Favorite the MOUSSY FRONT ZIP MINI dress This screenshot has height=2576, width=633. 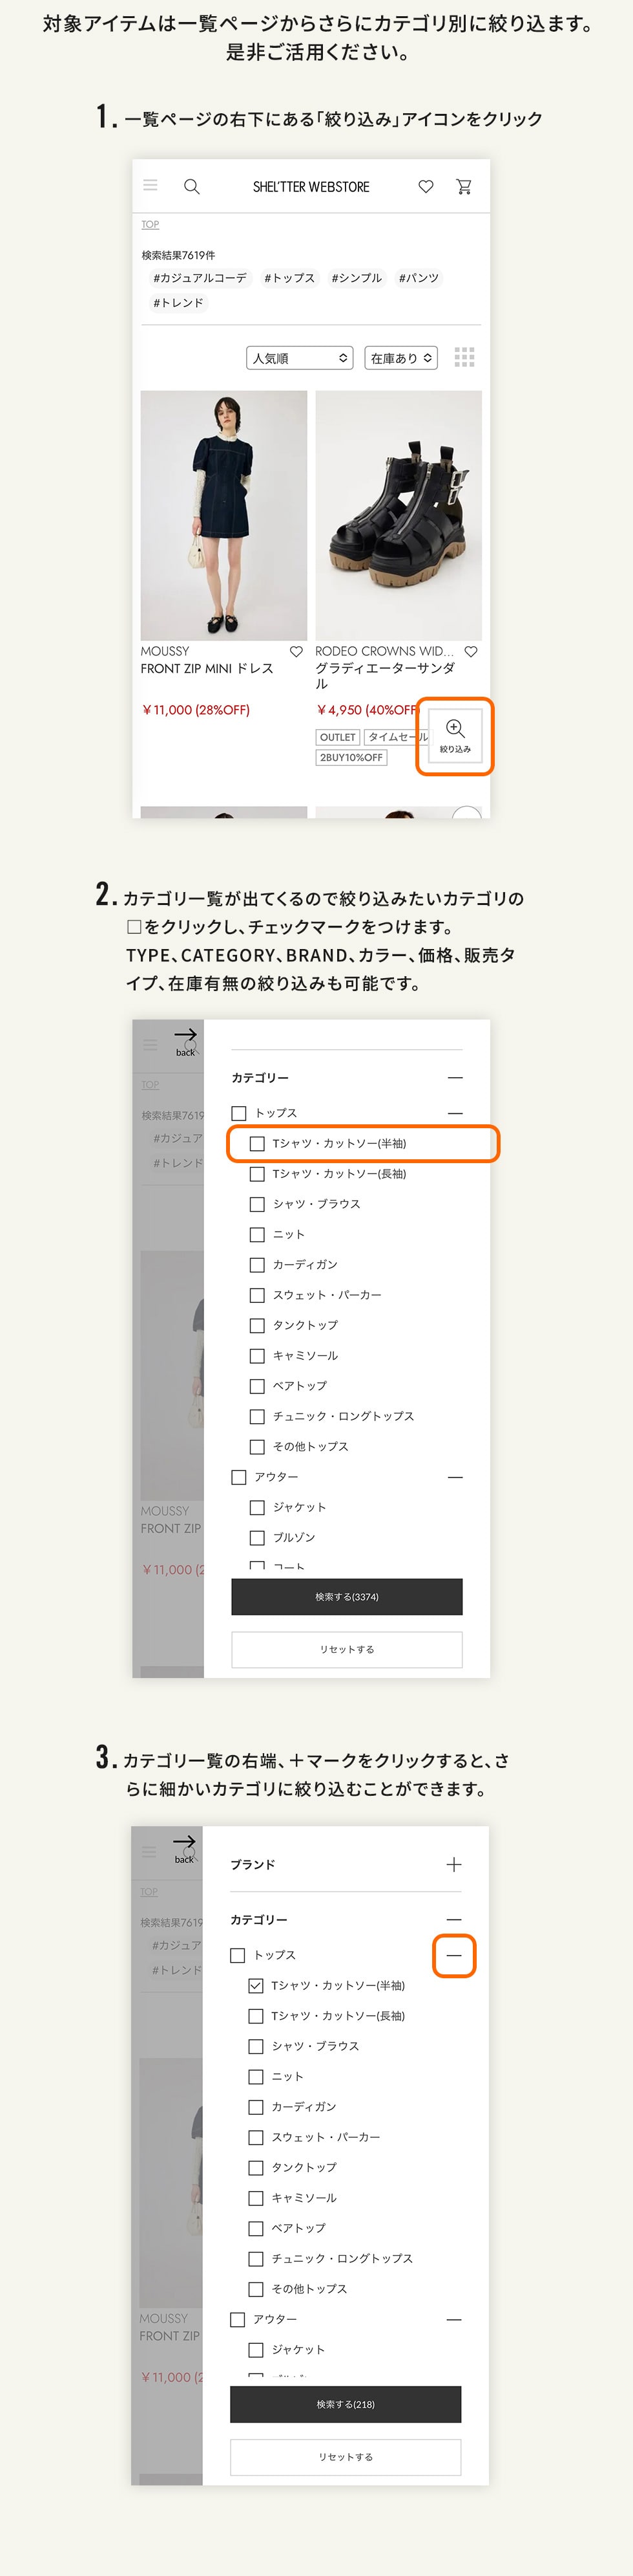[x=296, y=651]
